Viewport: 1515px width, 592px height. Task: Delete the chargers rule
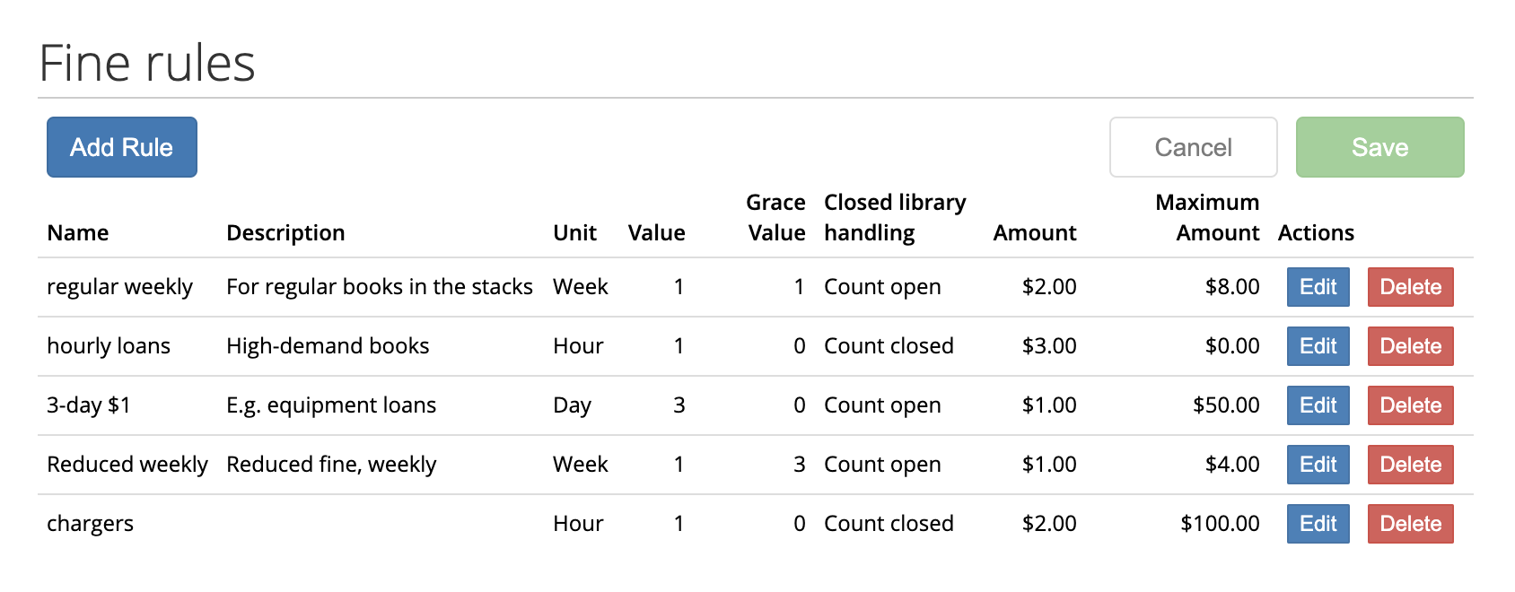[1410, 524]
